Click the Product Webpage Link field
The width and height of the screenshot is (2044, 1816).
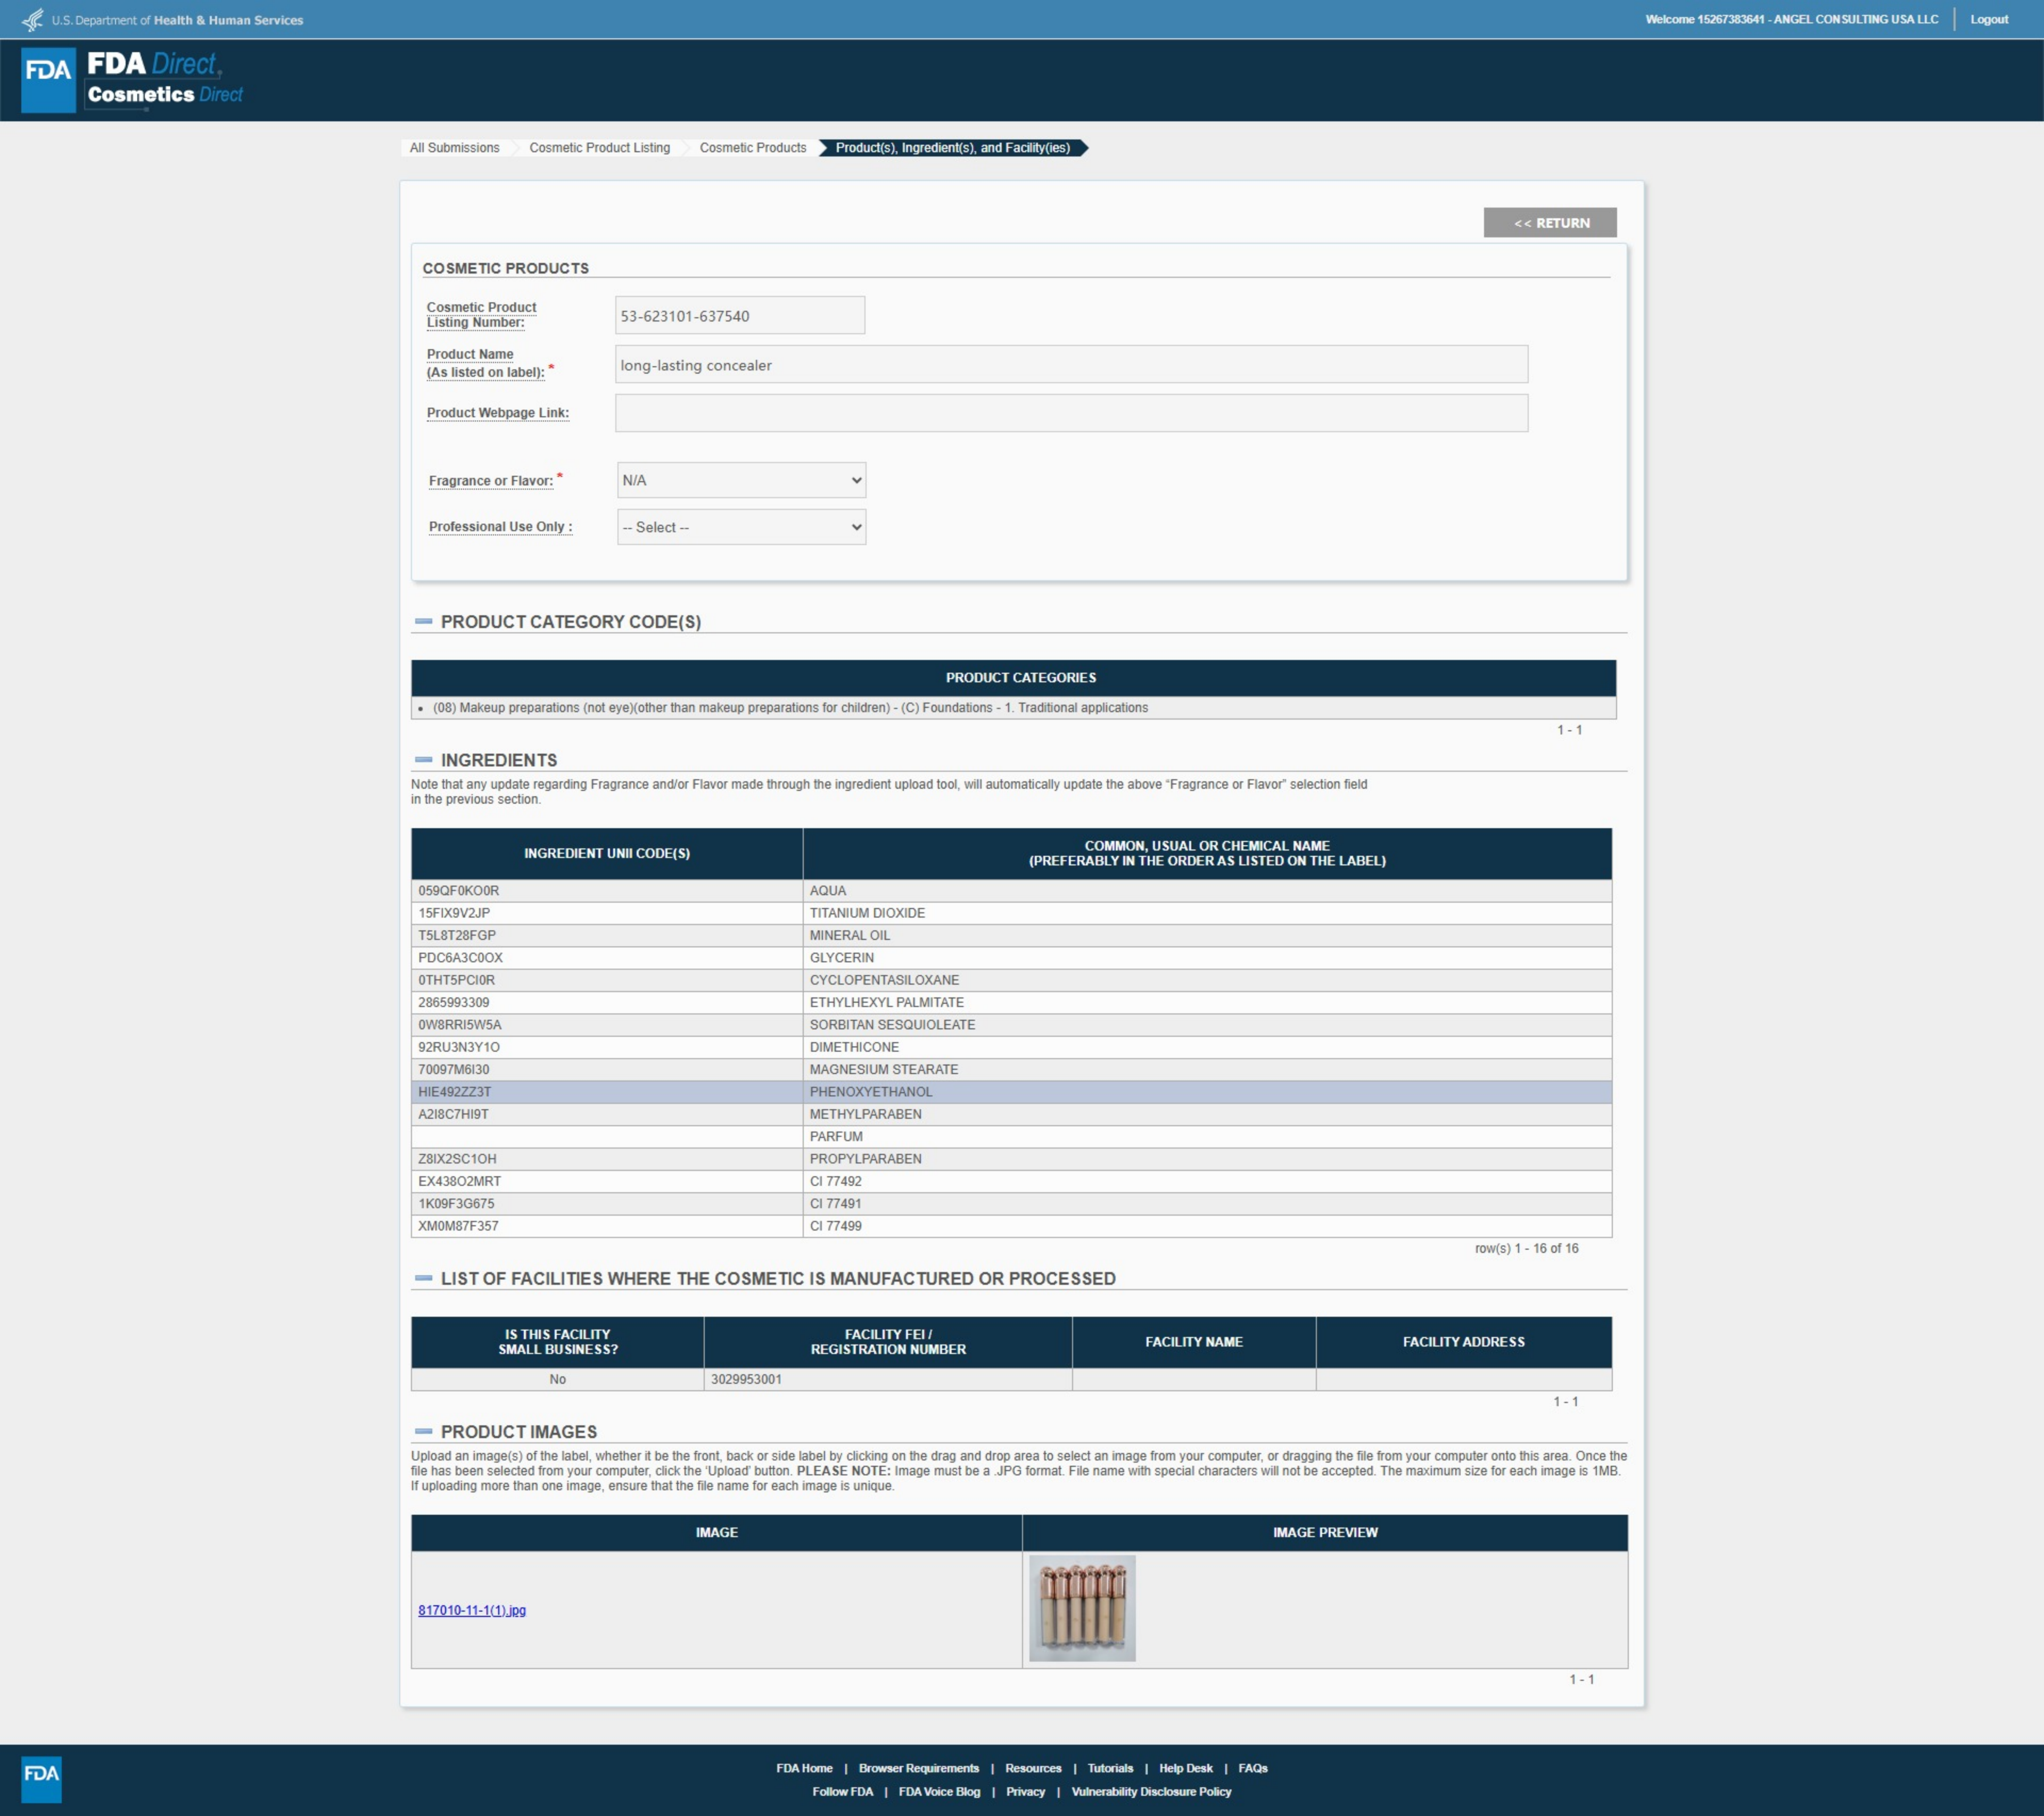(x=1070, y=413)
